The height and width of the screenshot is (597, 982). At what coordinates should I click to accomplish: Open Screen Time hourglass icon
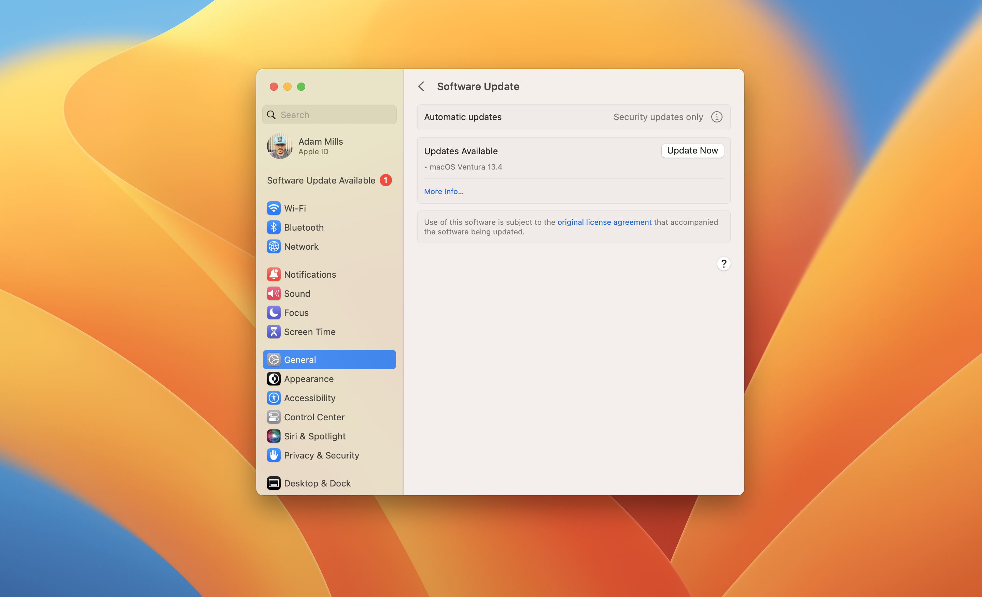click(x=273, y=332)
